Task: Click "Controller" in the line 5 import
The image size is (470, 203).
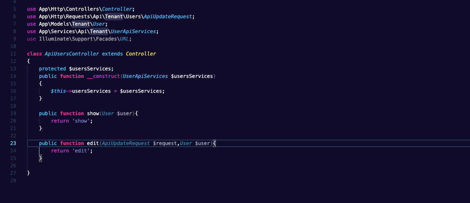Action: click(x=117, y=9)
